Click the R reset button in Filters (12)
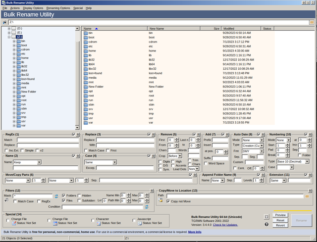Screen dimensions: 317x242 pyautogui.click(x=152, y=191)
